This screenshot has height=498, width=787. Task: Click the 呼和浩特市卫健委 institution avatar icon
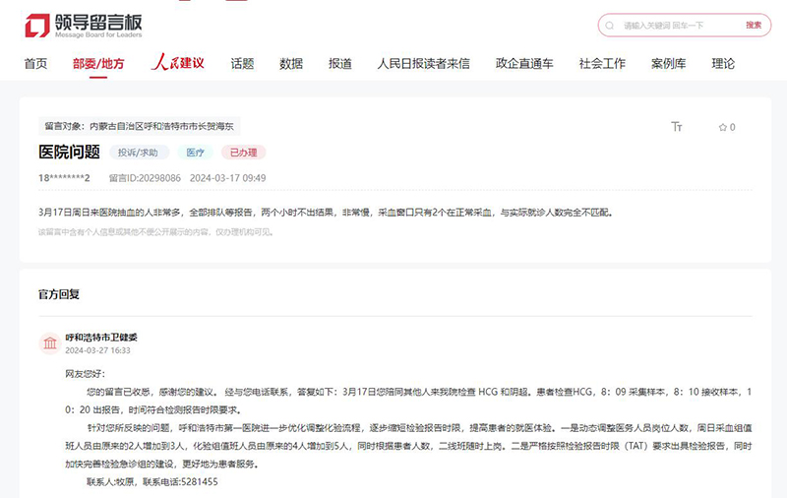(x=50, y=343)
